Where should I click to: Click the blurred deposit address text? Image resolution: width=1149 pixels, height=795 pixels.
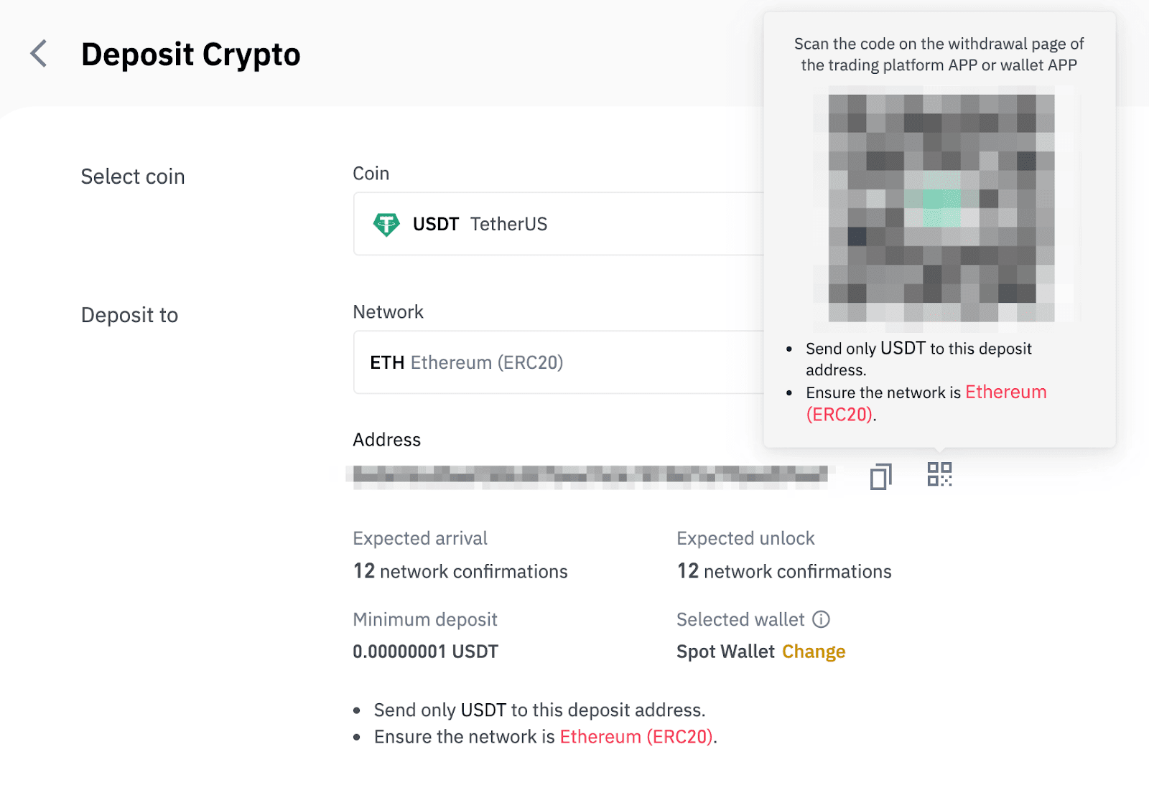click(x=590, y=474)
